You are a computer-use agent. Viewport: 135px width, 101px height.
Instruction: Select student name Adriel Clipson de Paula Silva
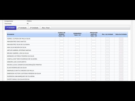(x=19, y=39)
